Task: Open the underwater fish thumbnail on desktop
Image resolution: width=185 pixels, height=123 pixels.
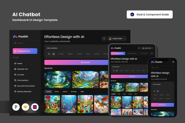Action: coord(69,104)
